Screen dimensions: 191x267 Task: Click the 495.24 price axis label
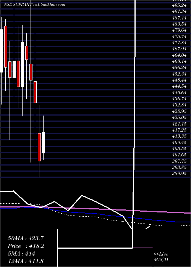tap(179, 5)
